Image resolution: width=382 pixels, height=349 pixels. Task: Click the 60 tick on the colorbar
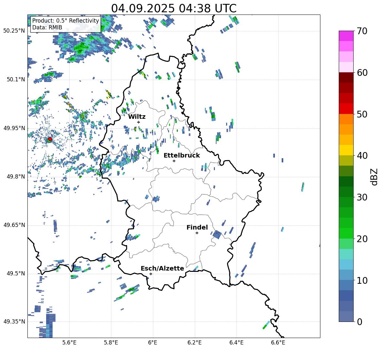[362, 73]
